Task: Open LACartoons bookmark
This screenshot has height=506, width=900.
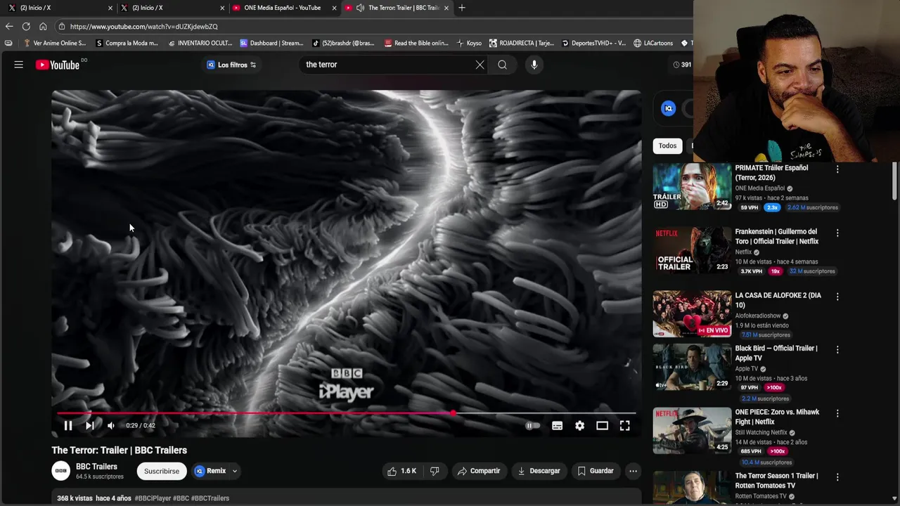Action: coord(653,43)
